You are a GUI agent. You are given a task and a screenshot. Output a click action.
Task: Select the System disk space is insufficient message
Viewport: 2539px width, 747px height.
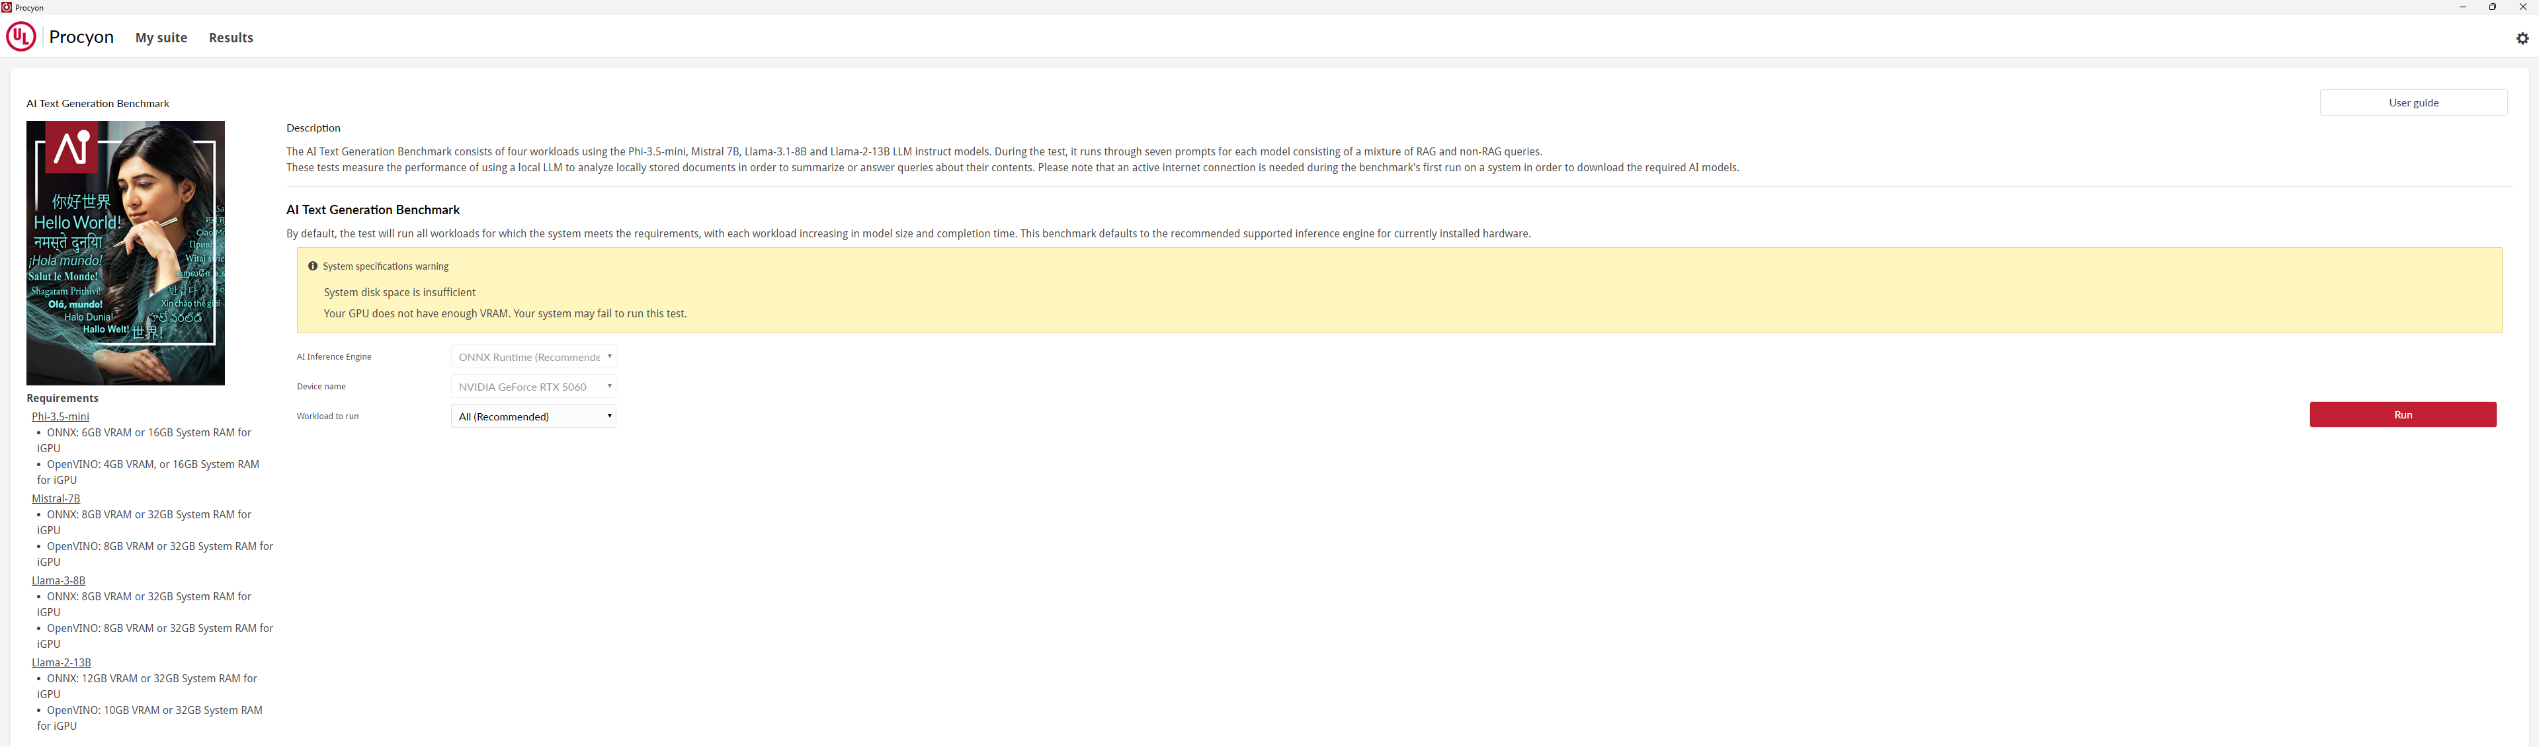coord(399,293)
